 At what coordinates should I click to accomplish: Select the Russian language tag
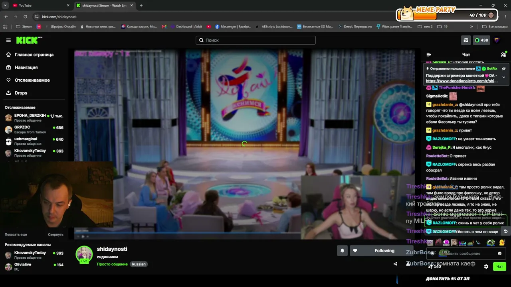(139, 264)
